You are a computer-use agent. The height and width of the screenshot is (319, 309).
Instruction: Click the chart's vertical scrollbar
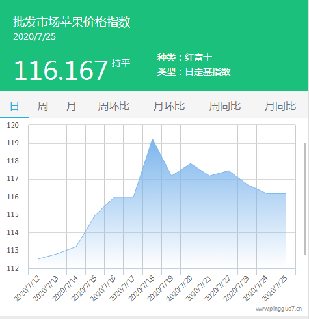(x=305, y=199)
